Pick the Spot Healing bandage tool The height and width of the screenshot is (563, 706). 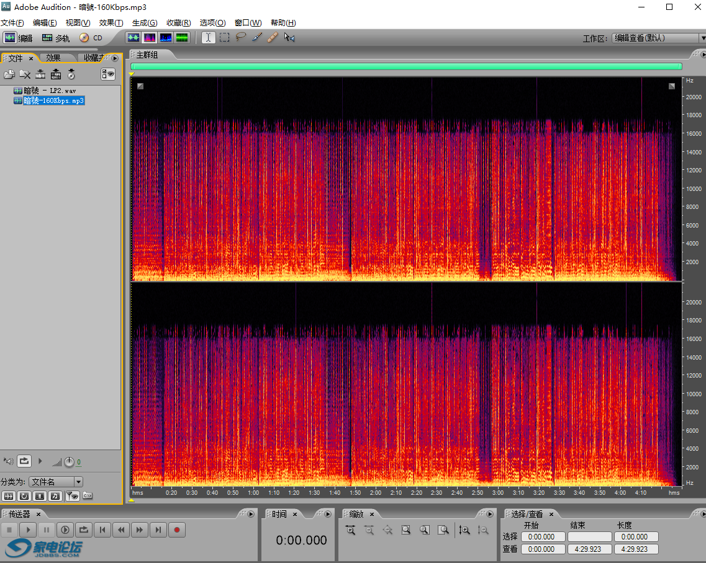point(272,37)
